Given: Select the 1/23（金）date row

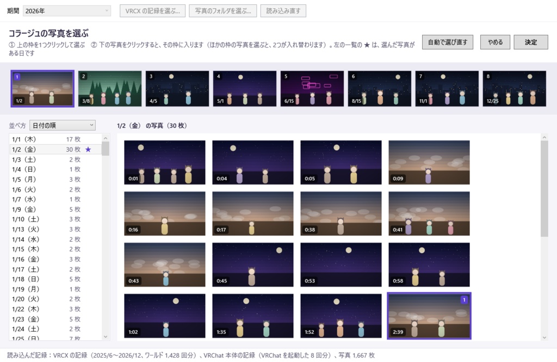Looking at the screenshot, I should coord(55,319).
